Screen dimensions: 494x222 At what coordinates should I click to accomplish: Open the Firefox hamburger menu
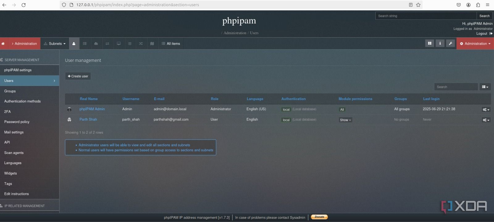[488, 5]
